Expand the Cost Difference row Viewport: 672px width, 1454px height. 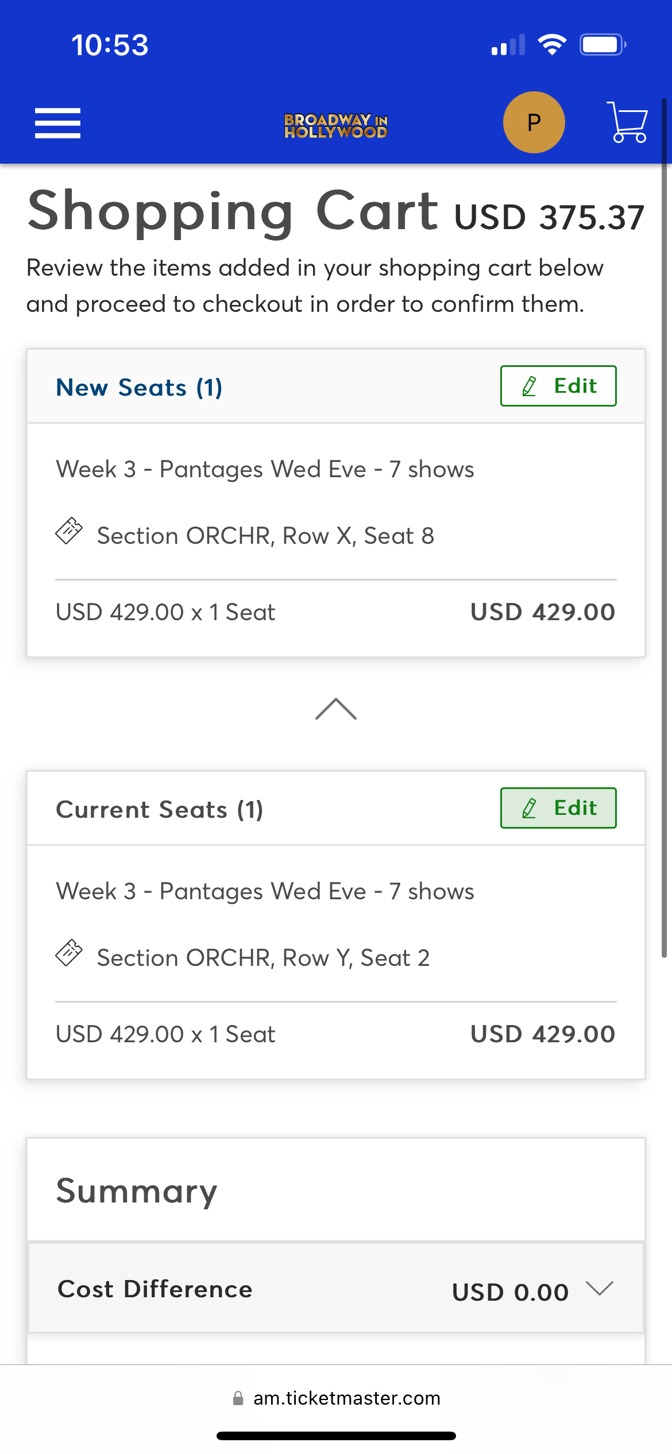(336, 1288)
